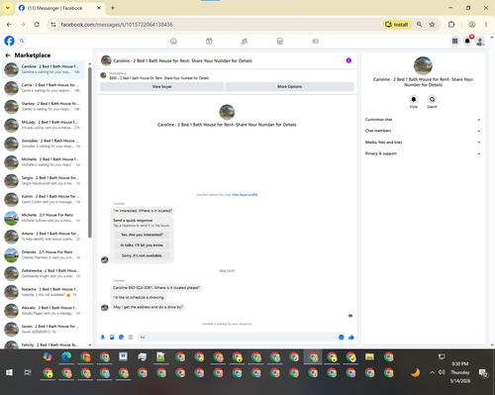The width and height of the screenshot is (495, 395).
Task: Send a thumbs-up like
Action: click(x=351, y=337)
